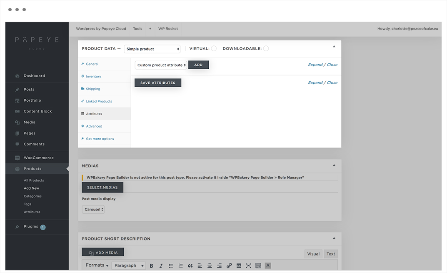Open the Carousel media display dropdown
Viewport: 447px width, 273px height.
click(x=93, y=209)
